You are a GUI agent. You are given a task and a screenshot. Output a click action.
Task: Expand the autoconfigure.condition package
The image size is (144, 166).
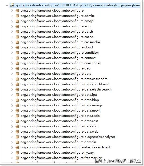(x=12, y=53)
